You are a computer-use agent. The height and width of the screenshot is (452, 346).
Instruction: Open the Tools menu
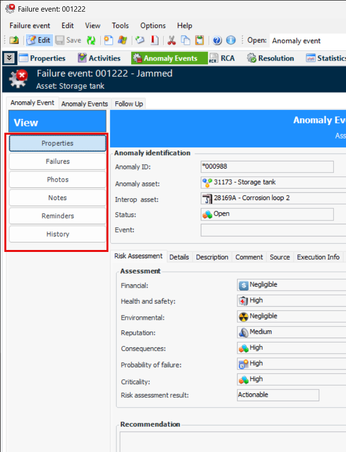(120, 26)
